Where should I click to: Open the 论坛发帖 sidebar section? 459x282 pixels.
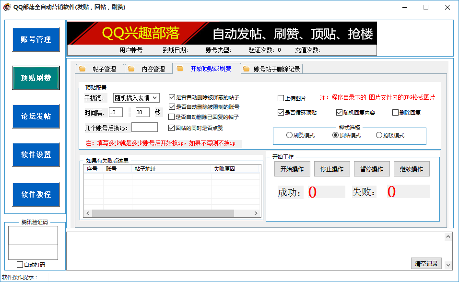point(36,116)
